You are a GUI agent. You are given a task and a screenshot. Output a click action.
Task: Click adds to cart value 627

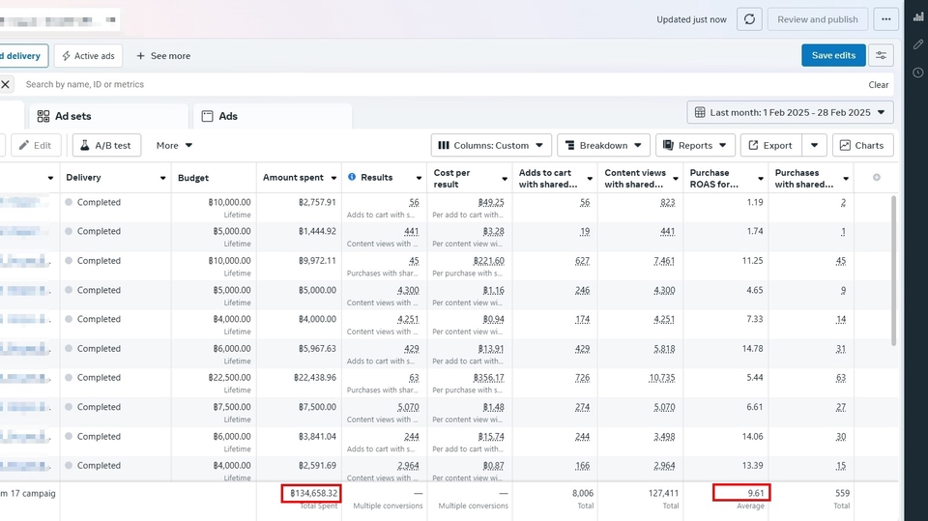click(x=582, y=261)
